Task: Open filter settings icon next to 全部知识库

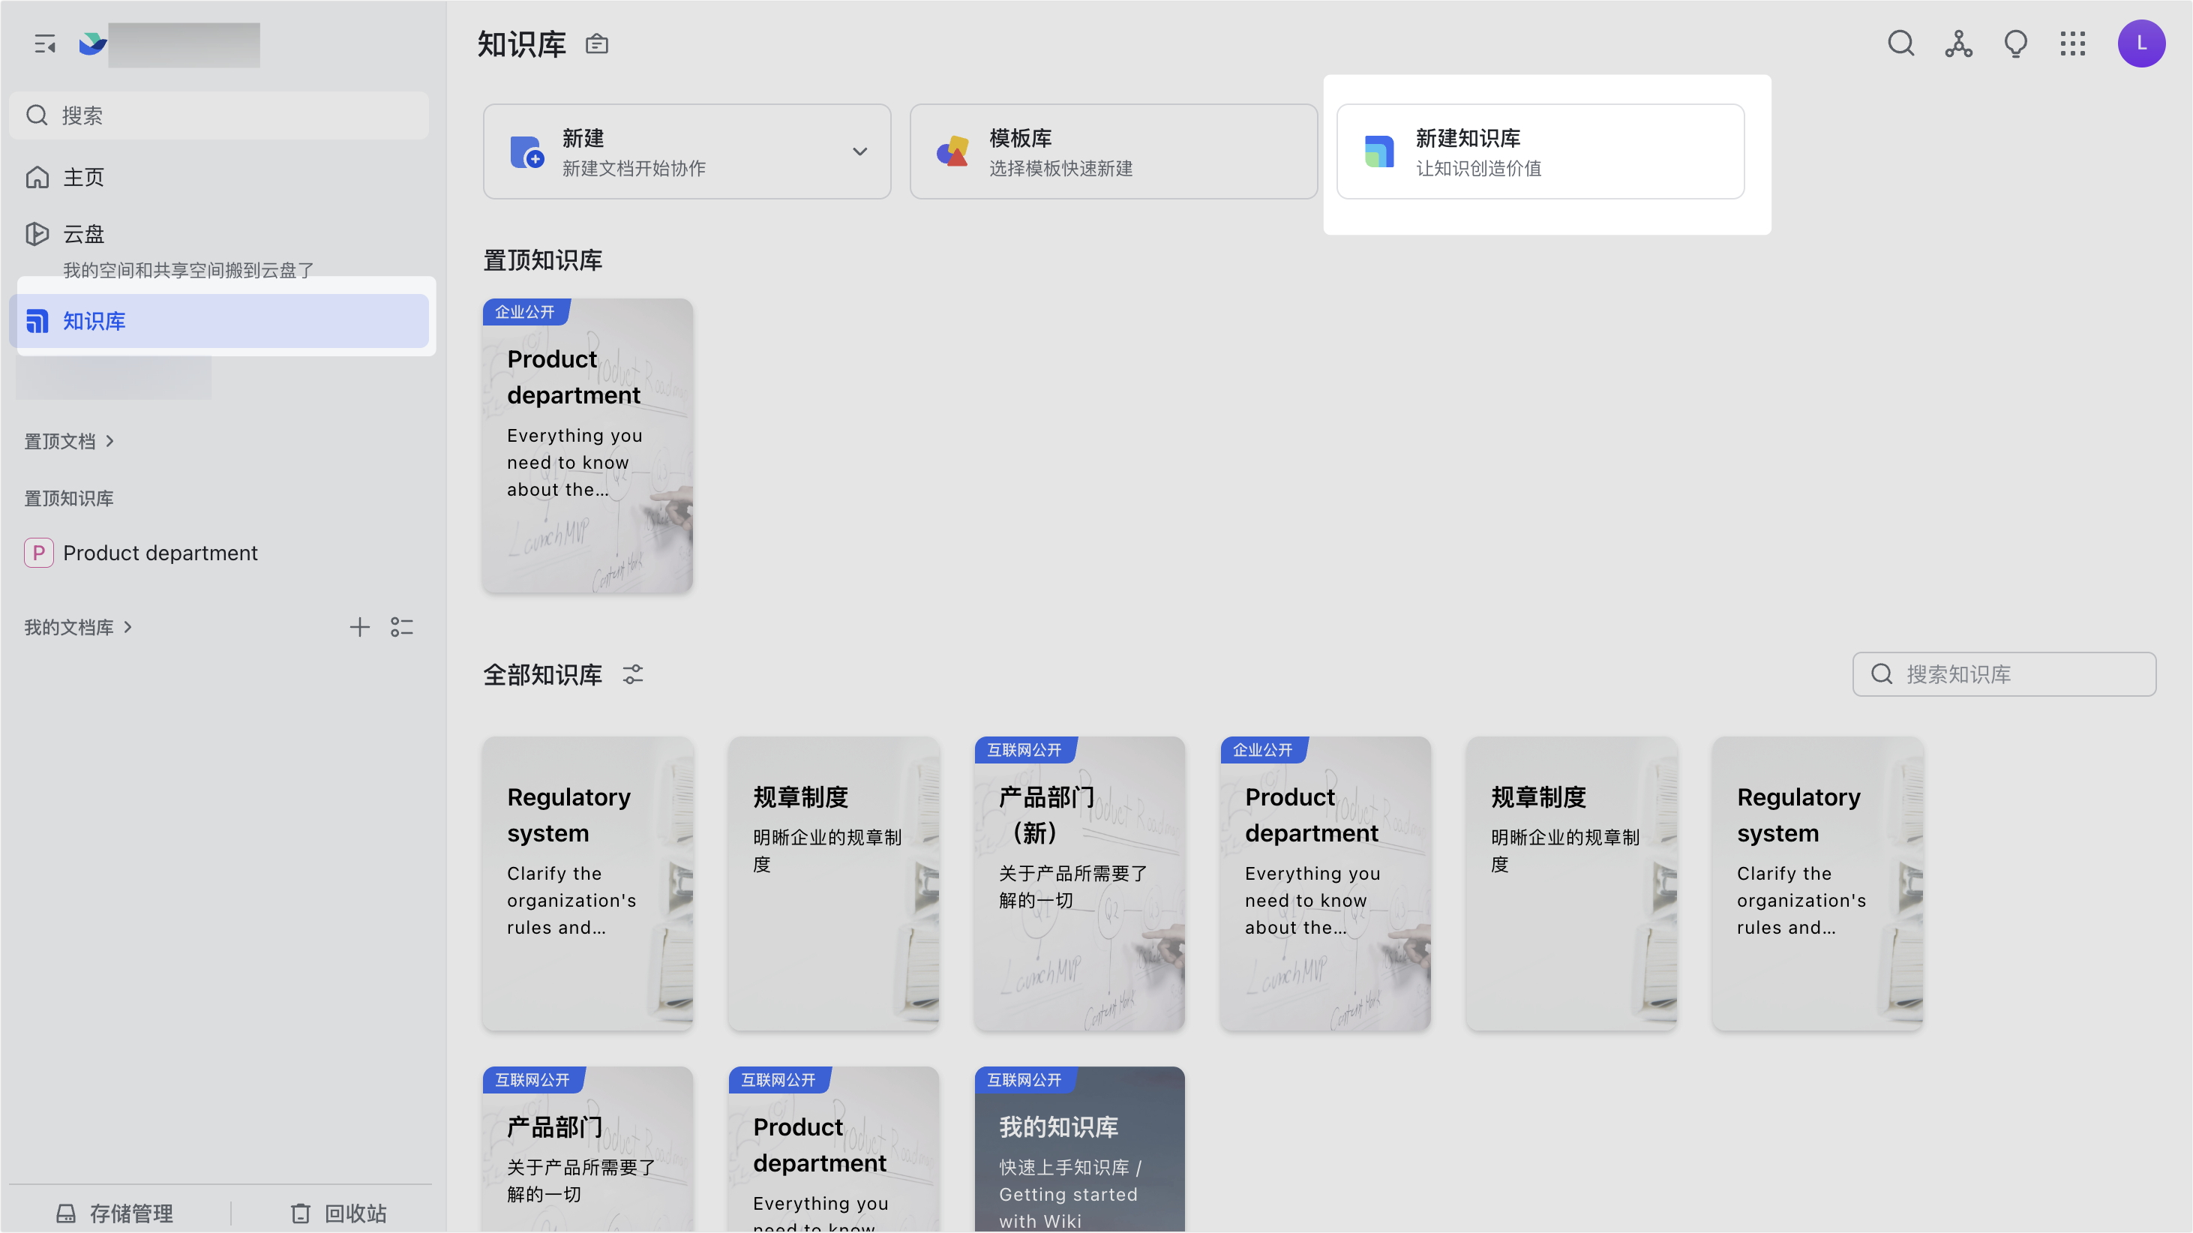Action: coord(632,674)
